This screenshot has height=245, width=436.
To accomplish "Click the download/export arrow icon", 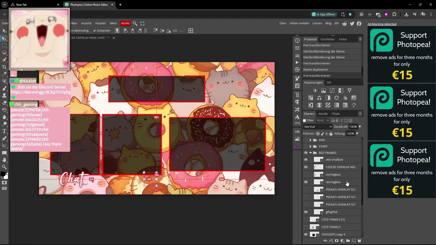I will 117,31.
